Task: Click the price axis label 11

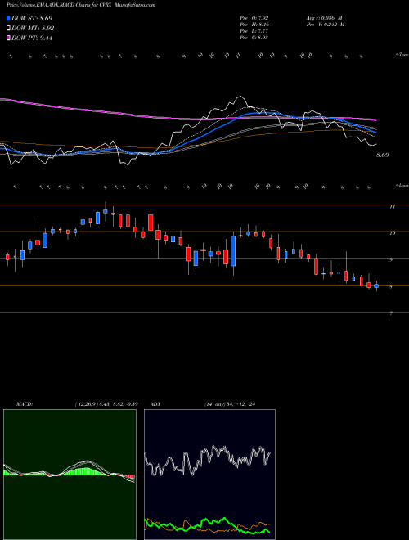Action: click(392, 207)
